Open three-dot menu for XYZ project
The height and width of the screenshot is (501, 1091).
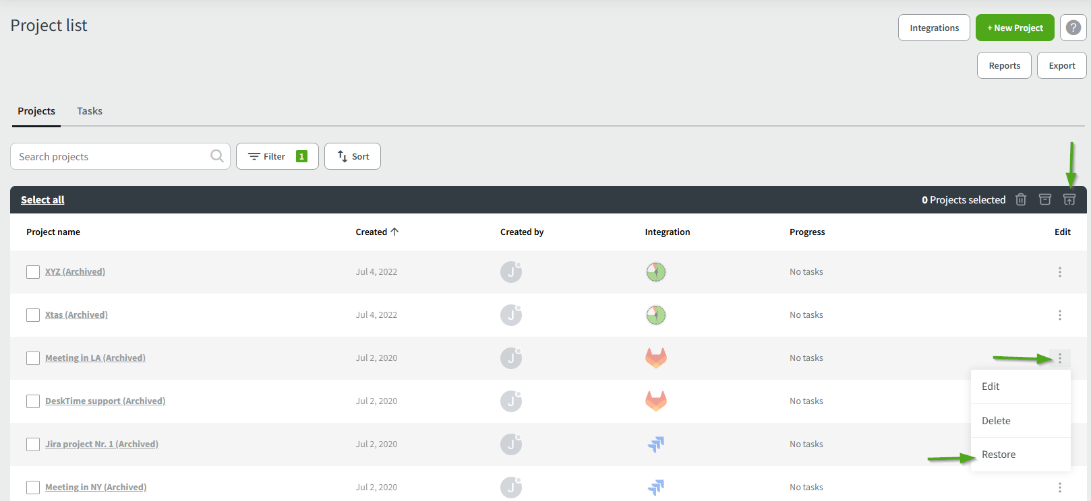[x=1059, y=272]
